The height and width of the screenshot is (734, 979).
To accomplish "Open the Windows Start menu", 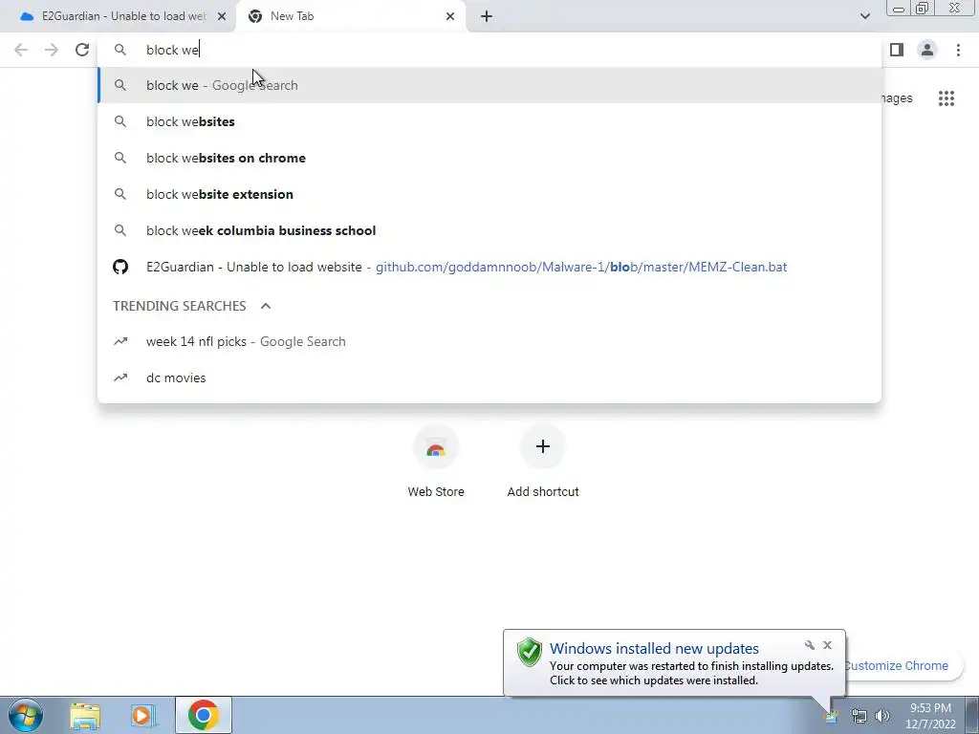I will click(26, 715).
